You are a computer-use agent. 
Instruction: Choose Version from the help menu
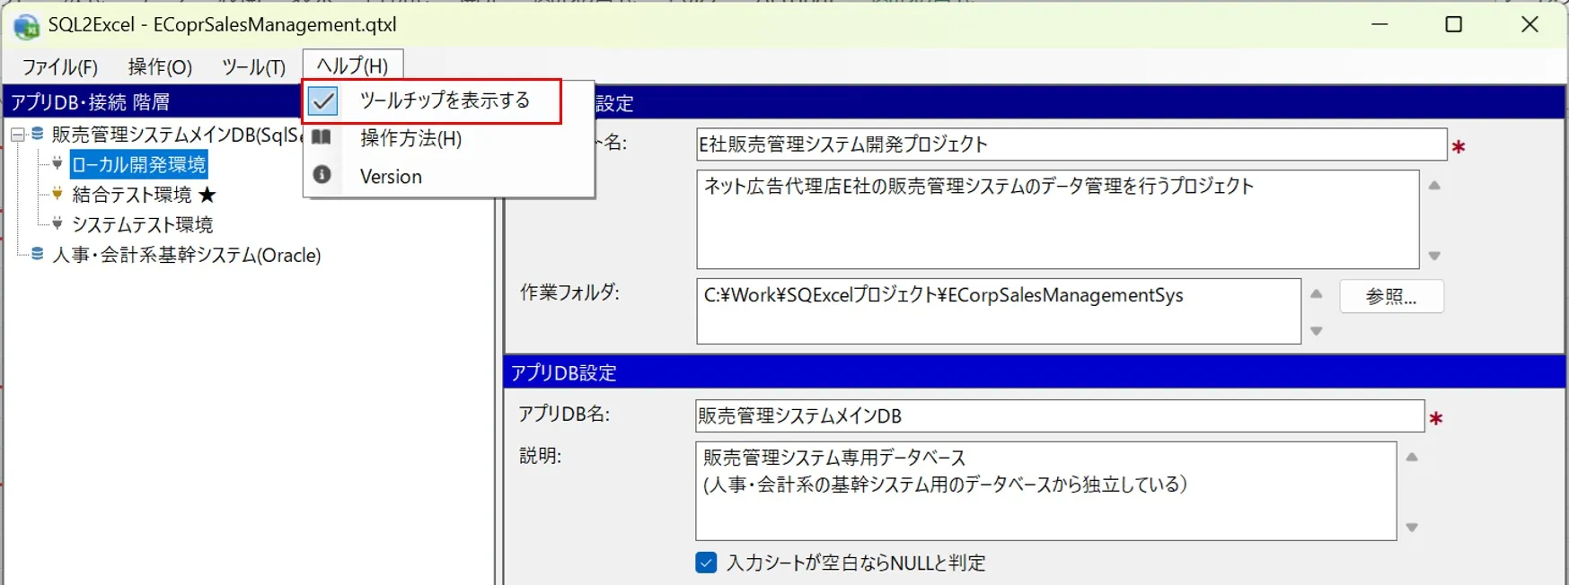[x=391, y=177]
